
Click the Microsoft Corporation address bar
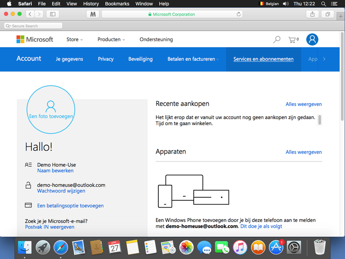(172, 14)
